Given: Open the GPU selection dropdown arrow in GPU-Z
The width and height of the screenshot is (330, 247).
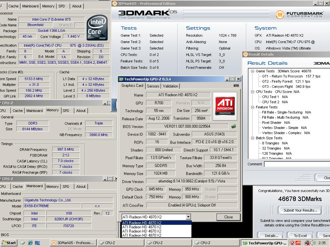Looking at the screenshot, I should (x=188, y=217).
